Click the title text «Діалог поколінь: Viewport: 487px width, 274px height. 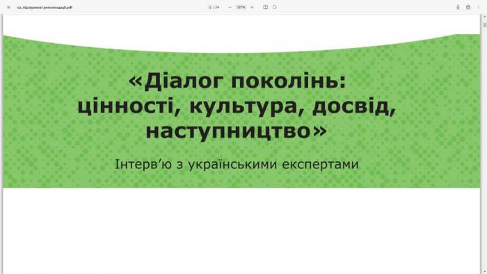click(x=237, y=81)
